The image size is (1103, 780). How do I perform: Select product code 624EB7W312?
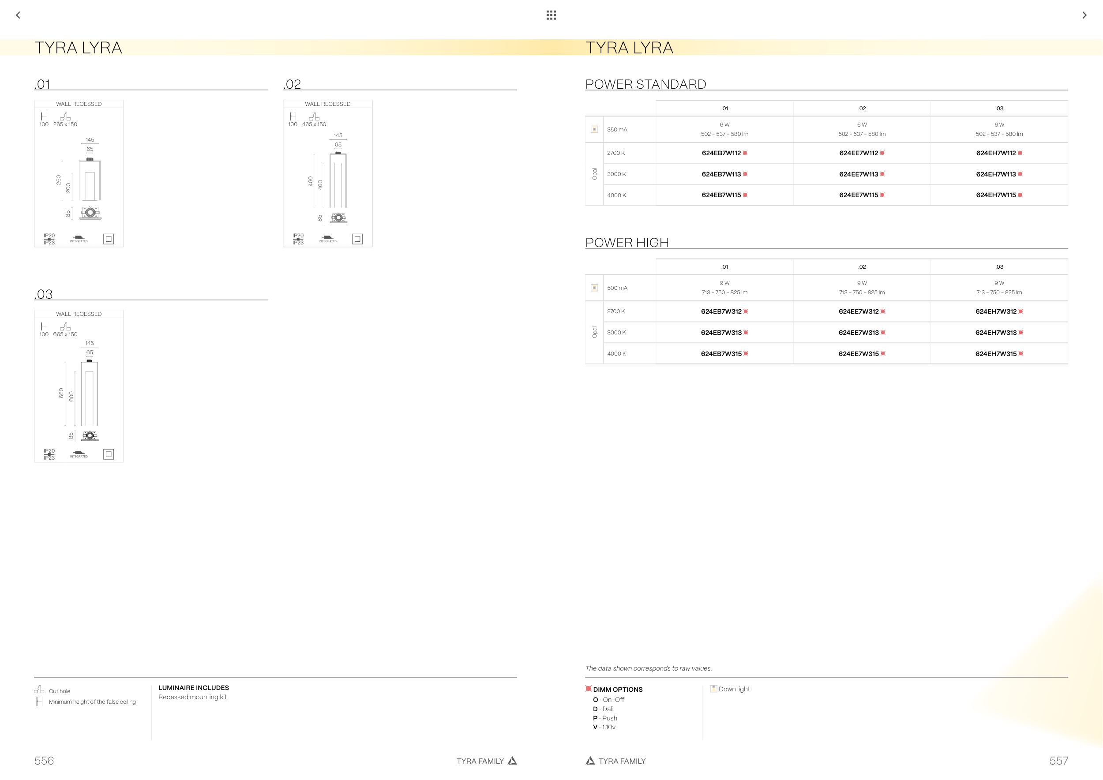(721, 312)
